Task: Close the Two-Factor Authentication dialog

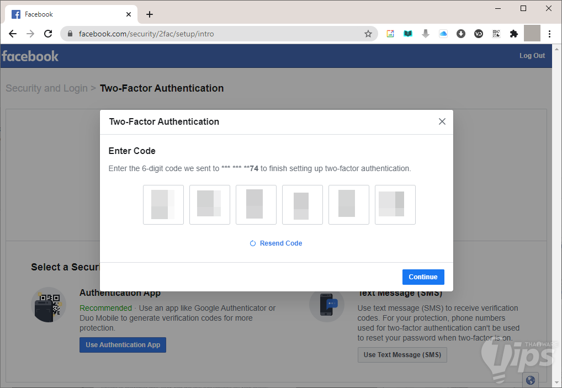Action: (442, 121)
